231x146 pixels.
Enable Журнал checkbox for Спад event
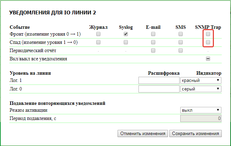click(98, 42)
